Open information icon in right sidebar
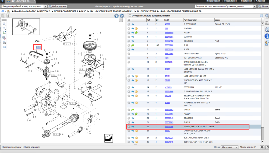Screen dimensions: 269x153 click(267, 36)
